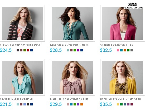Pick the orange swatch under the Multi-Tier Shell

81,104
